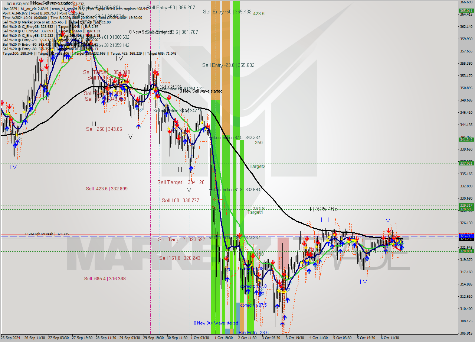This screenshot has width=475, height=342.
Task: Click the green '250' level label
Action: click(259, 143)
